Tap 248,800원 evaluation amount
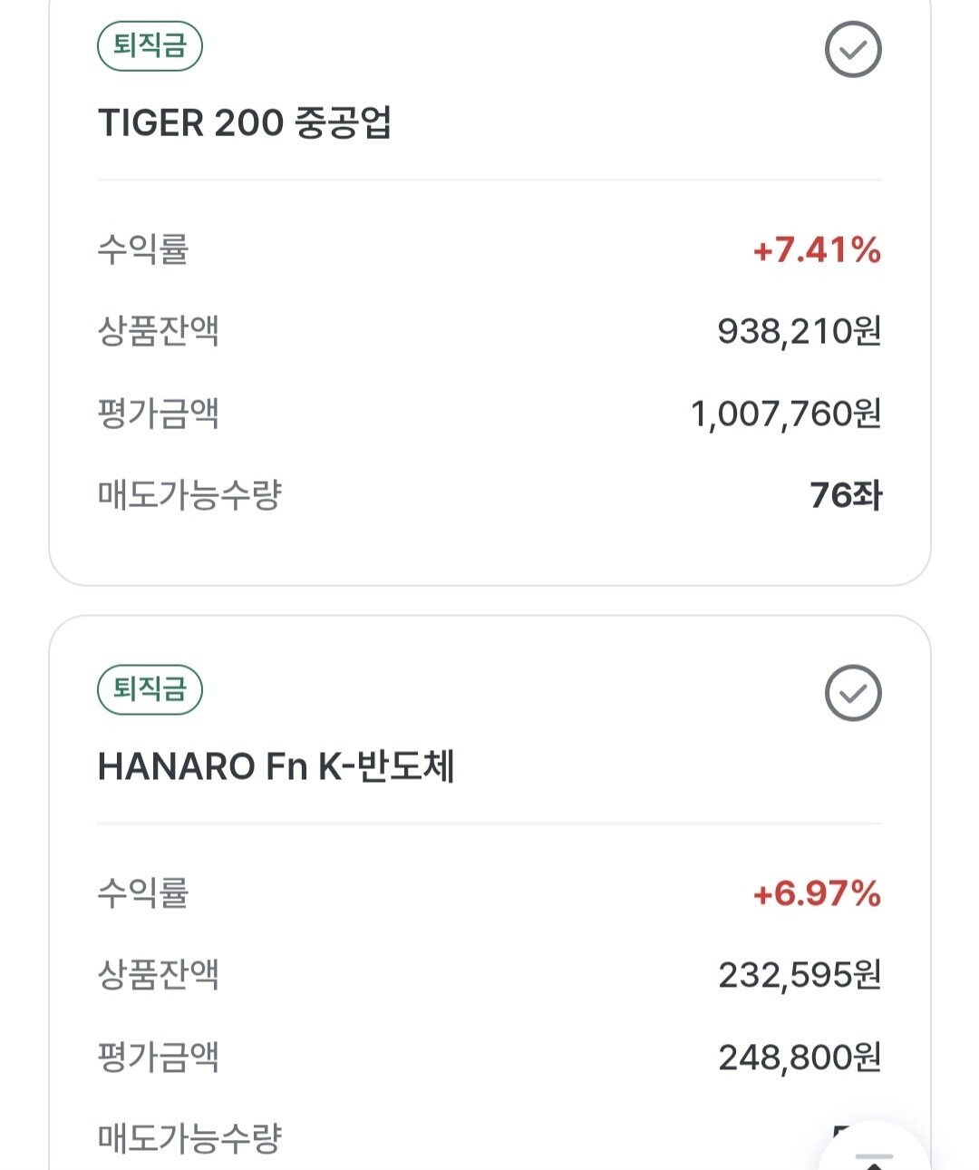Screen dimensions: 979x1170 coord(800,1058)
